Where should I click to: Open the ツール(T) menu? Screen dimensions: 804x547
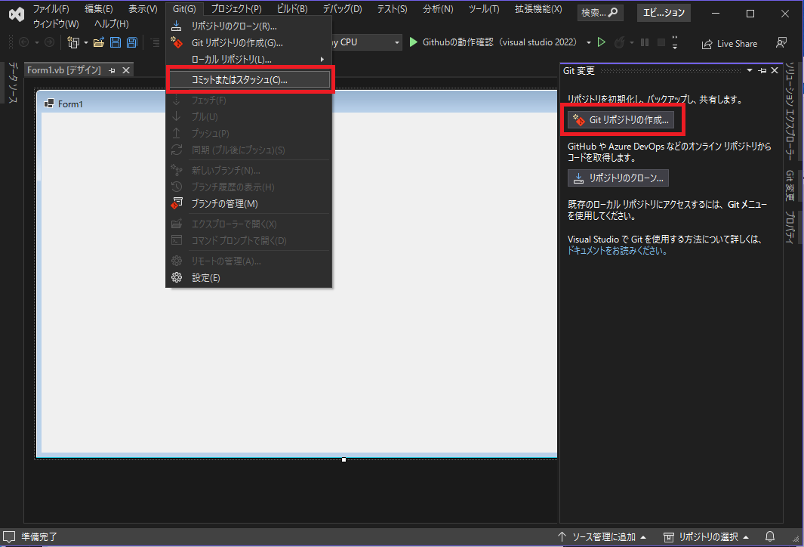[483, 8]
